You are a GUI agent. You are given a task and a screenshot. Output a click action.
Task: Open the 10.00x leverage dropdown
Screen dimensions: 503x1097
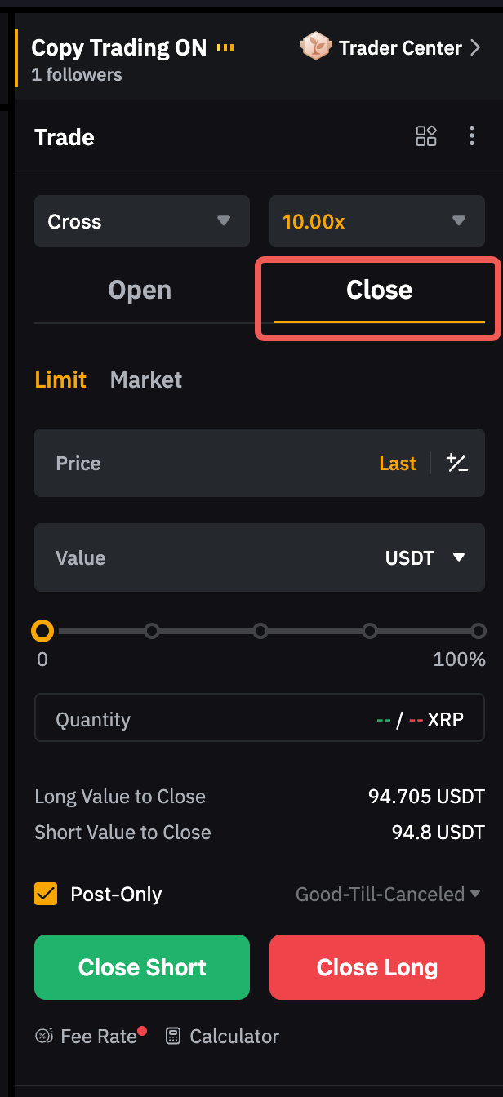(376, 221)
